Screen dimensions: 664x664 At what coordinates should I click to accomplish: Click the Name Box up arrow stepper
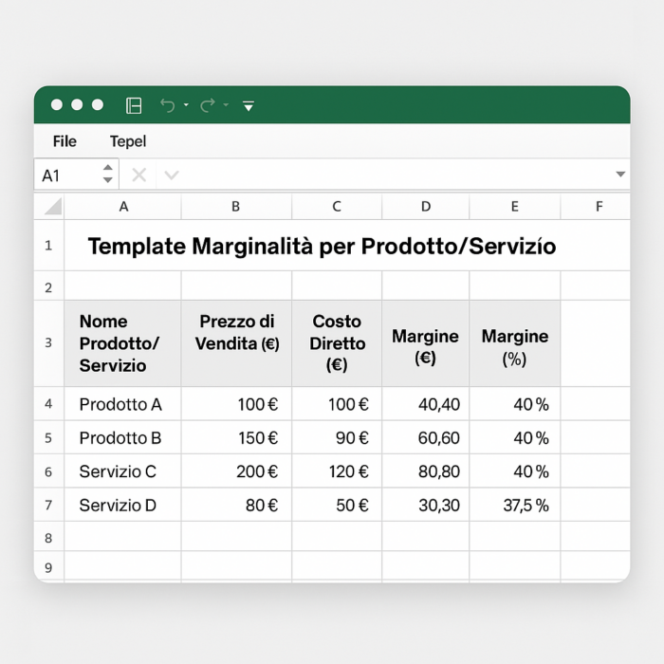108,168
